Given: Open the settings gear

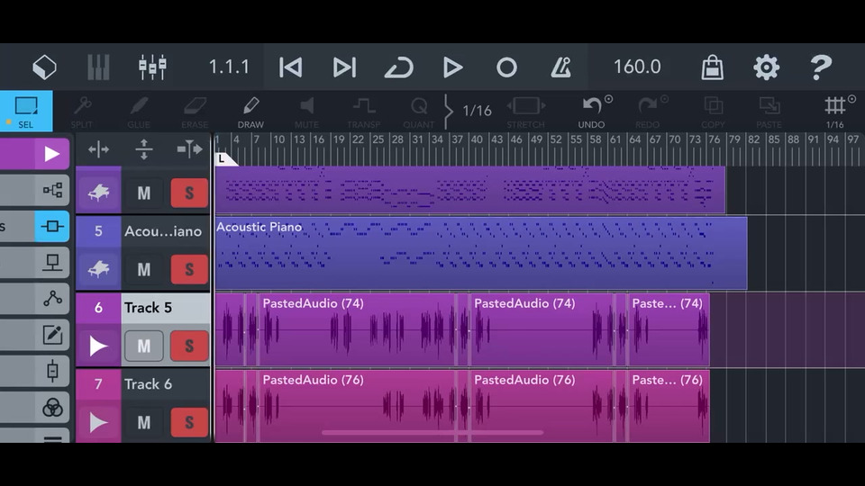Looking at the screenshot, I should 766,67.
